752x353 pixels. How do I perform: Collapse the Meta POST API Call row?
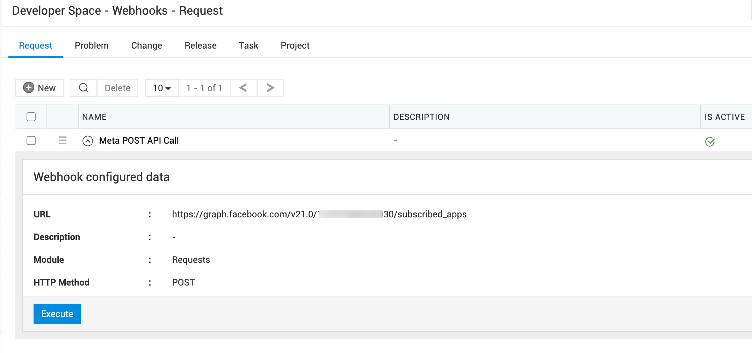[x=88, y=141]
